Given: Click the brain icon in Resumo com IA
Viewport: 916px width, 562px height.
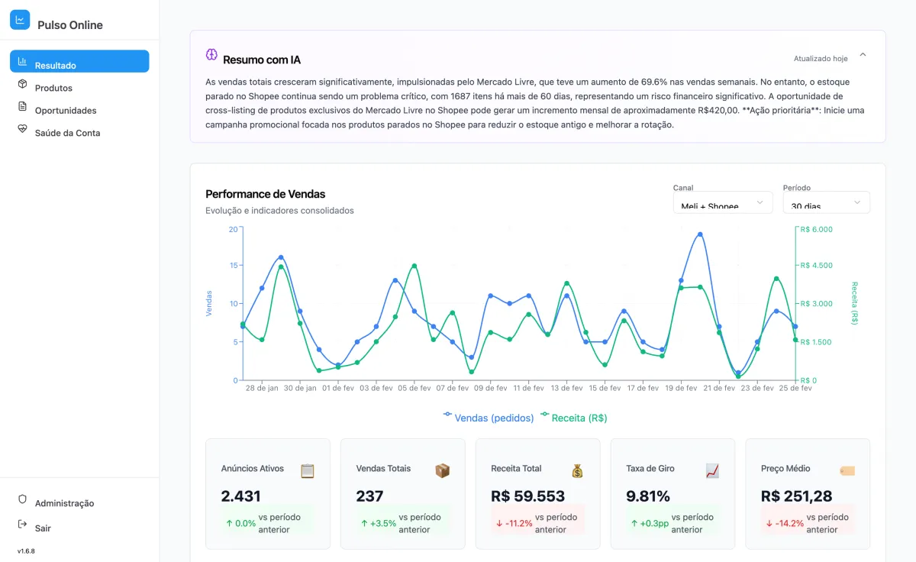Looking at the screenshot, I should 211,54.
